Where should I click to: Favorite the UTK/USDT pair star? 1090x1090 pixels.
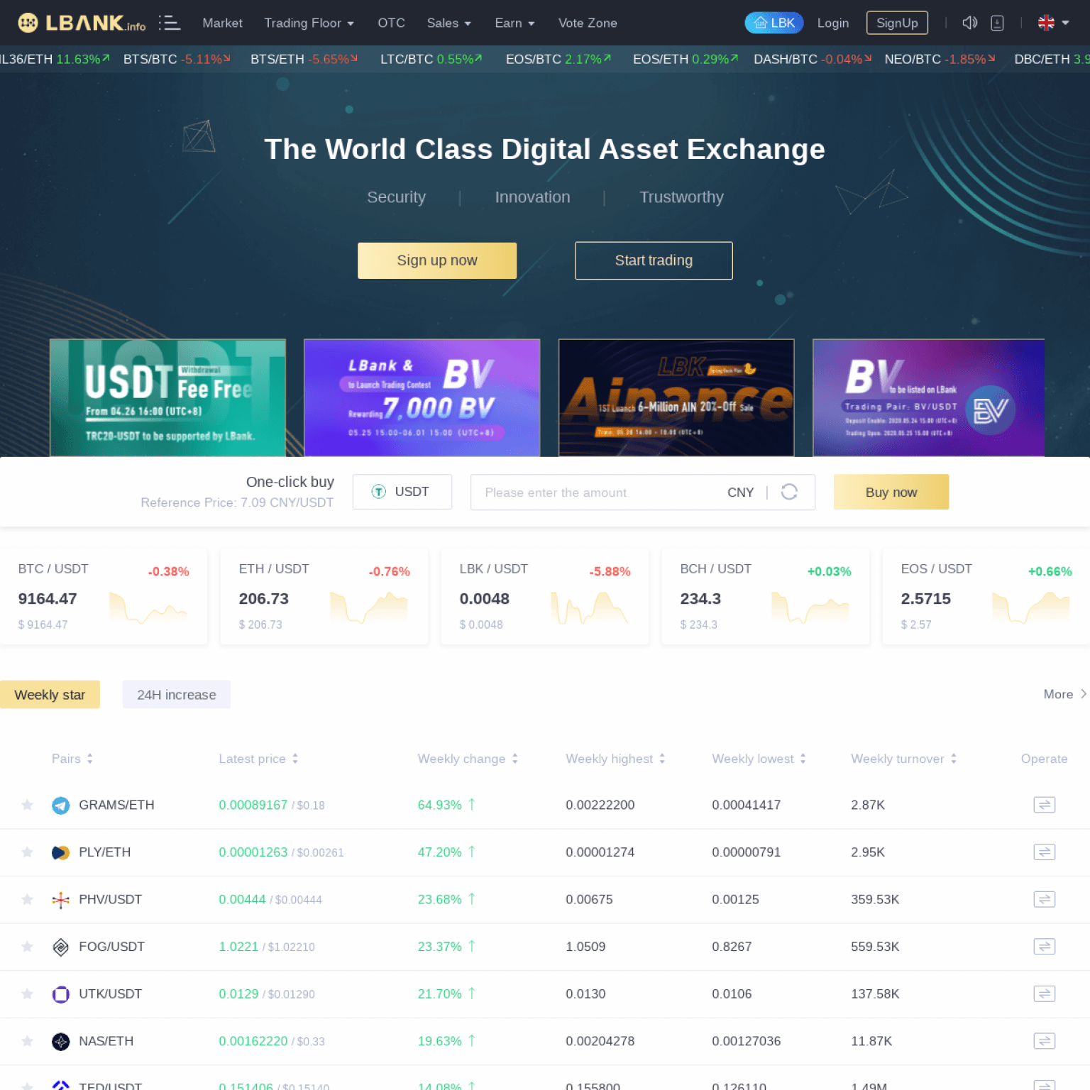[27, 993]
